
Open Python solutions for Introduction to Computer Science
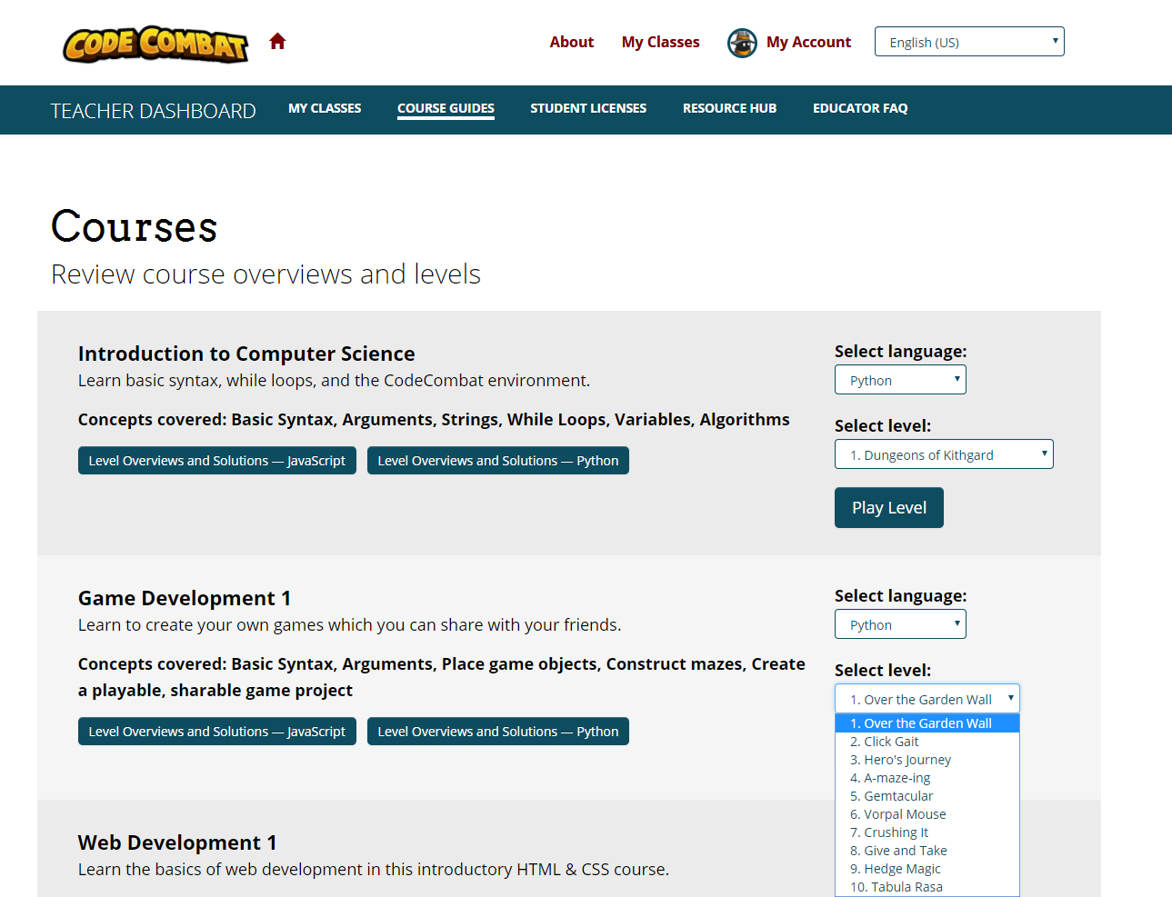click(498, 461)
